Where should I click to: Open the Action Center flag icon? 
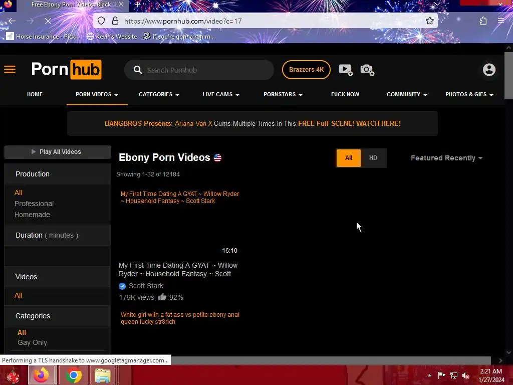tap(441, 375)
